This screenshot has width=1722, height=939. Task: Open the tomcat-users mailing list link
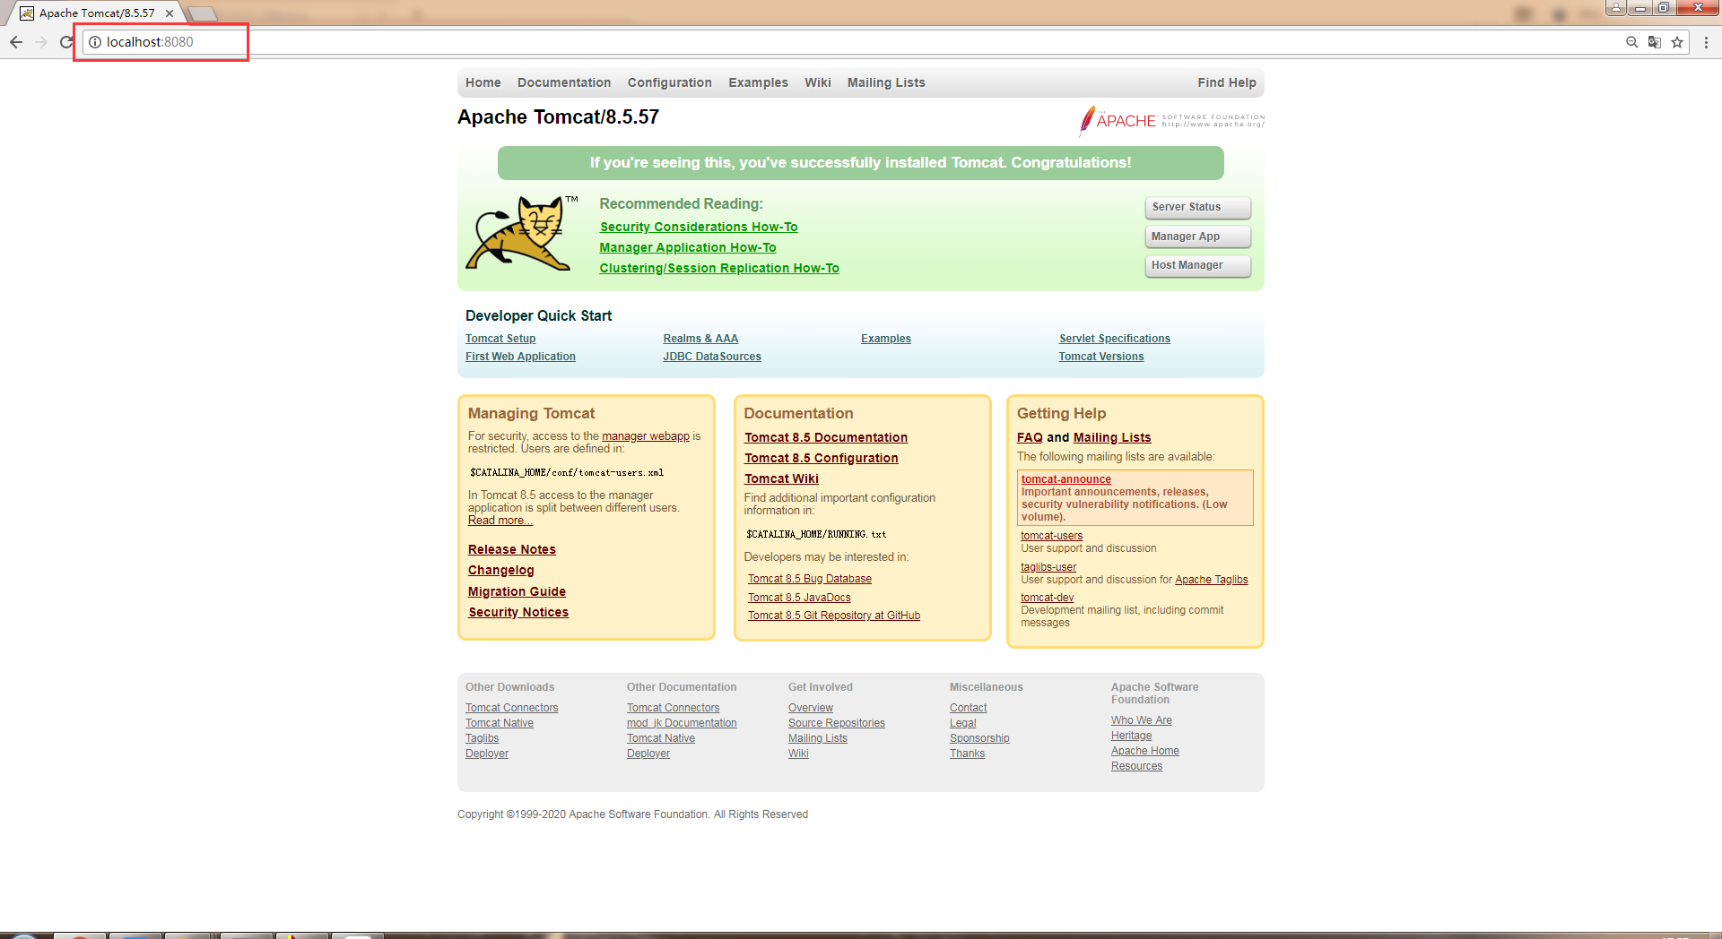pyautogui.click(x=1052, y=536)
